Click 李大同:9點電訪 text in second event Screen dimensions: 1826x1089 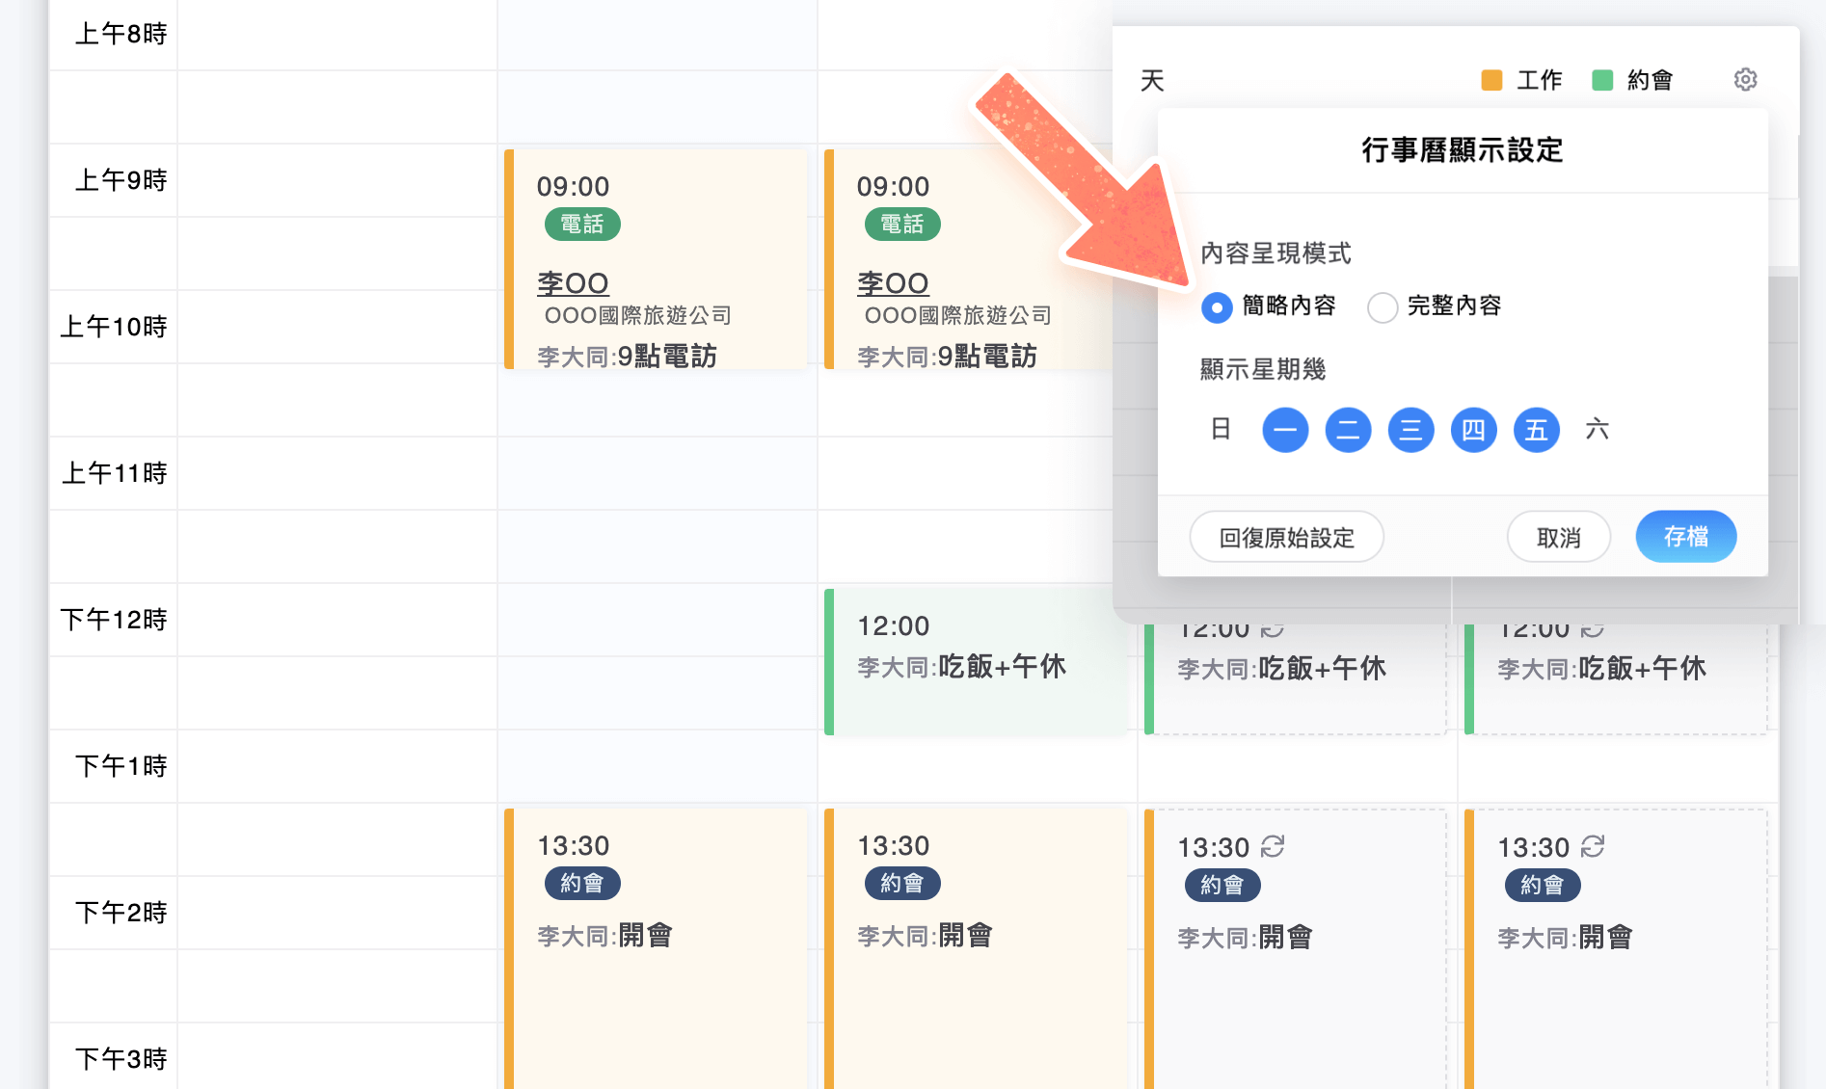947,357
